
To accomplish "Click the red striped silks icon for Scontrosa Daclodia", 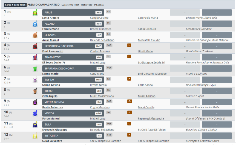I will [x=35, y=47].
